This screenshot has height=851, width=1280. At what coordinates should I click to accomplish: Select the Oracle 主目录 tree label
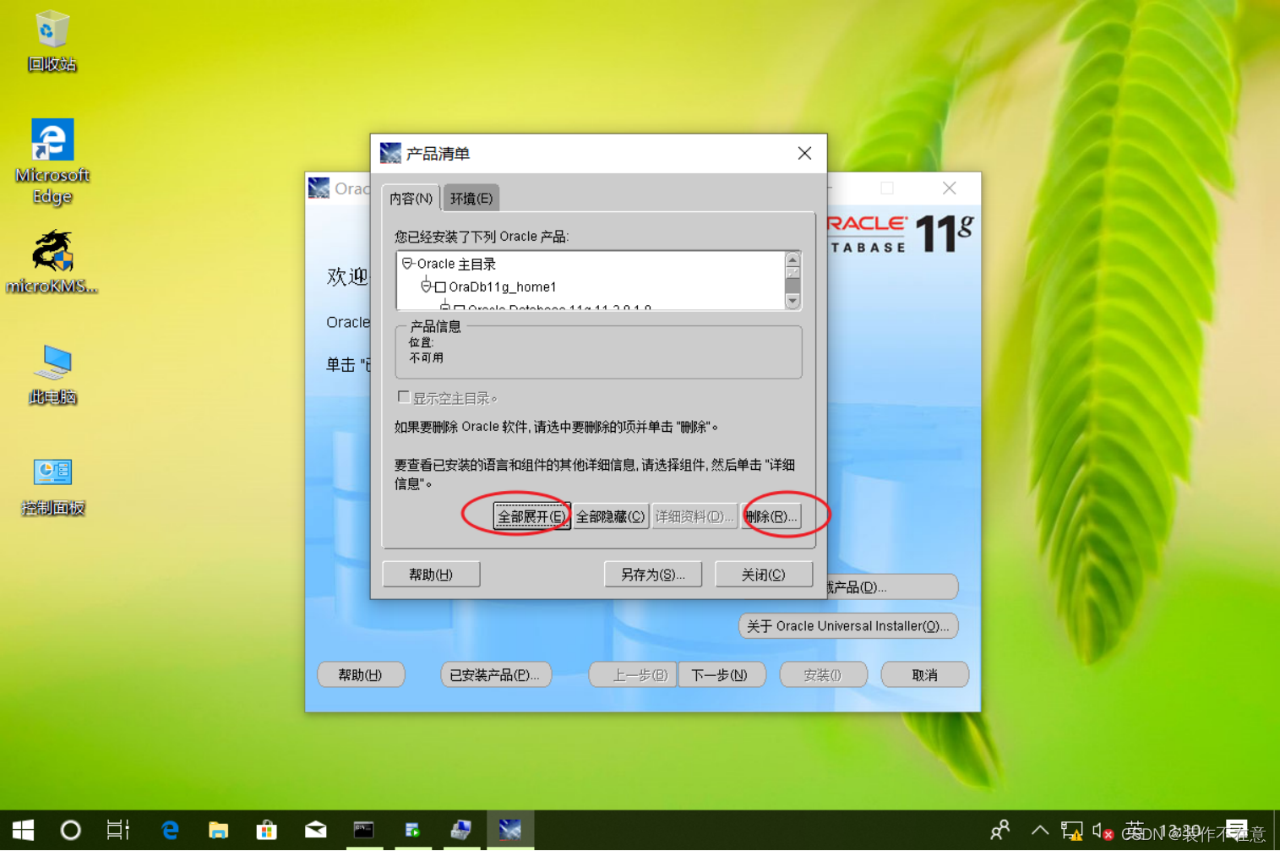tap(456, 264)
